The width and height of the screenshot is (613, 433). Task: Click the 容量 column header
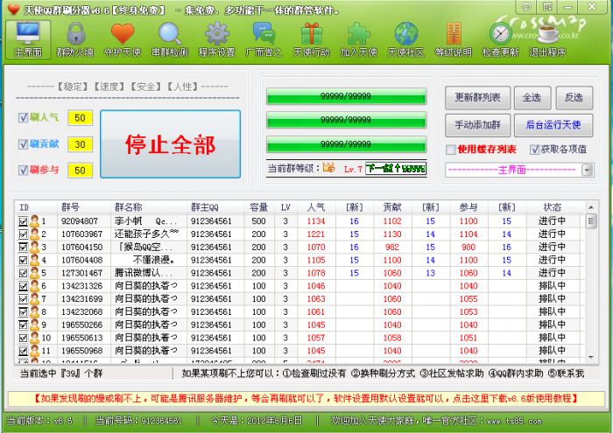[258, 207]
